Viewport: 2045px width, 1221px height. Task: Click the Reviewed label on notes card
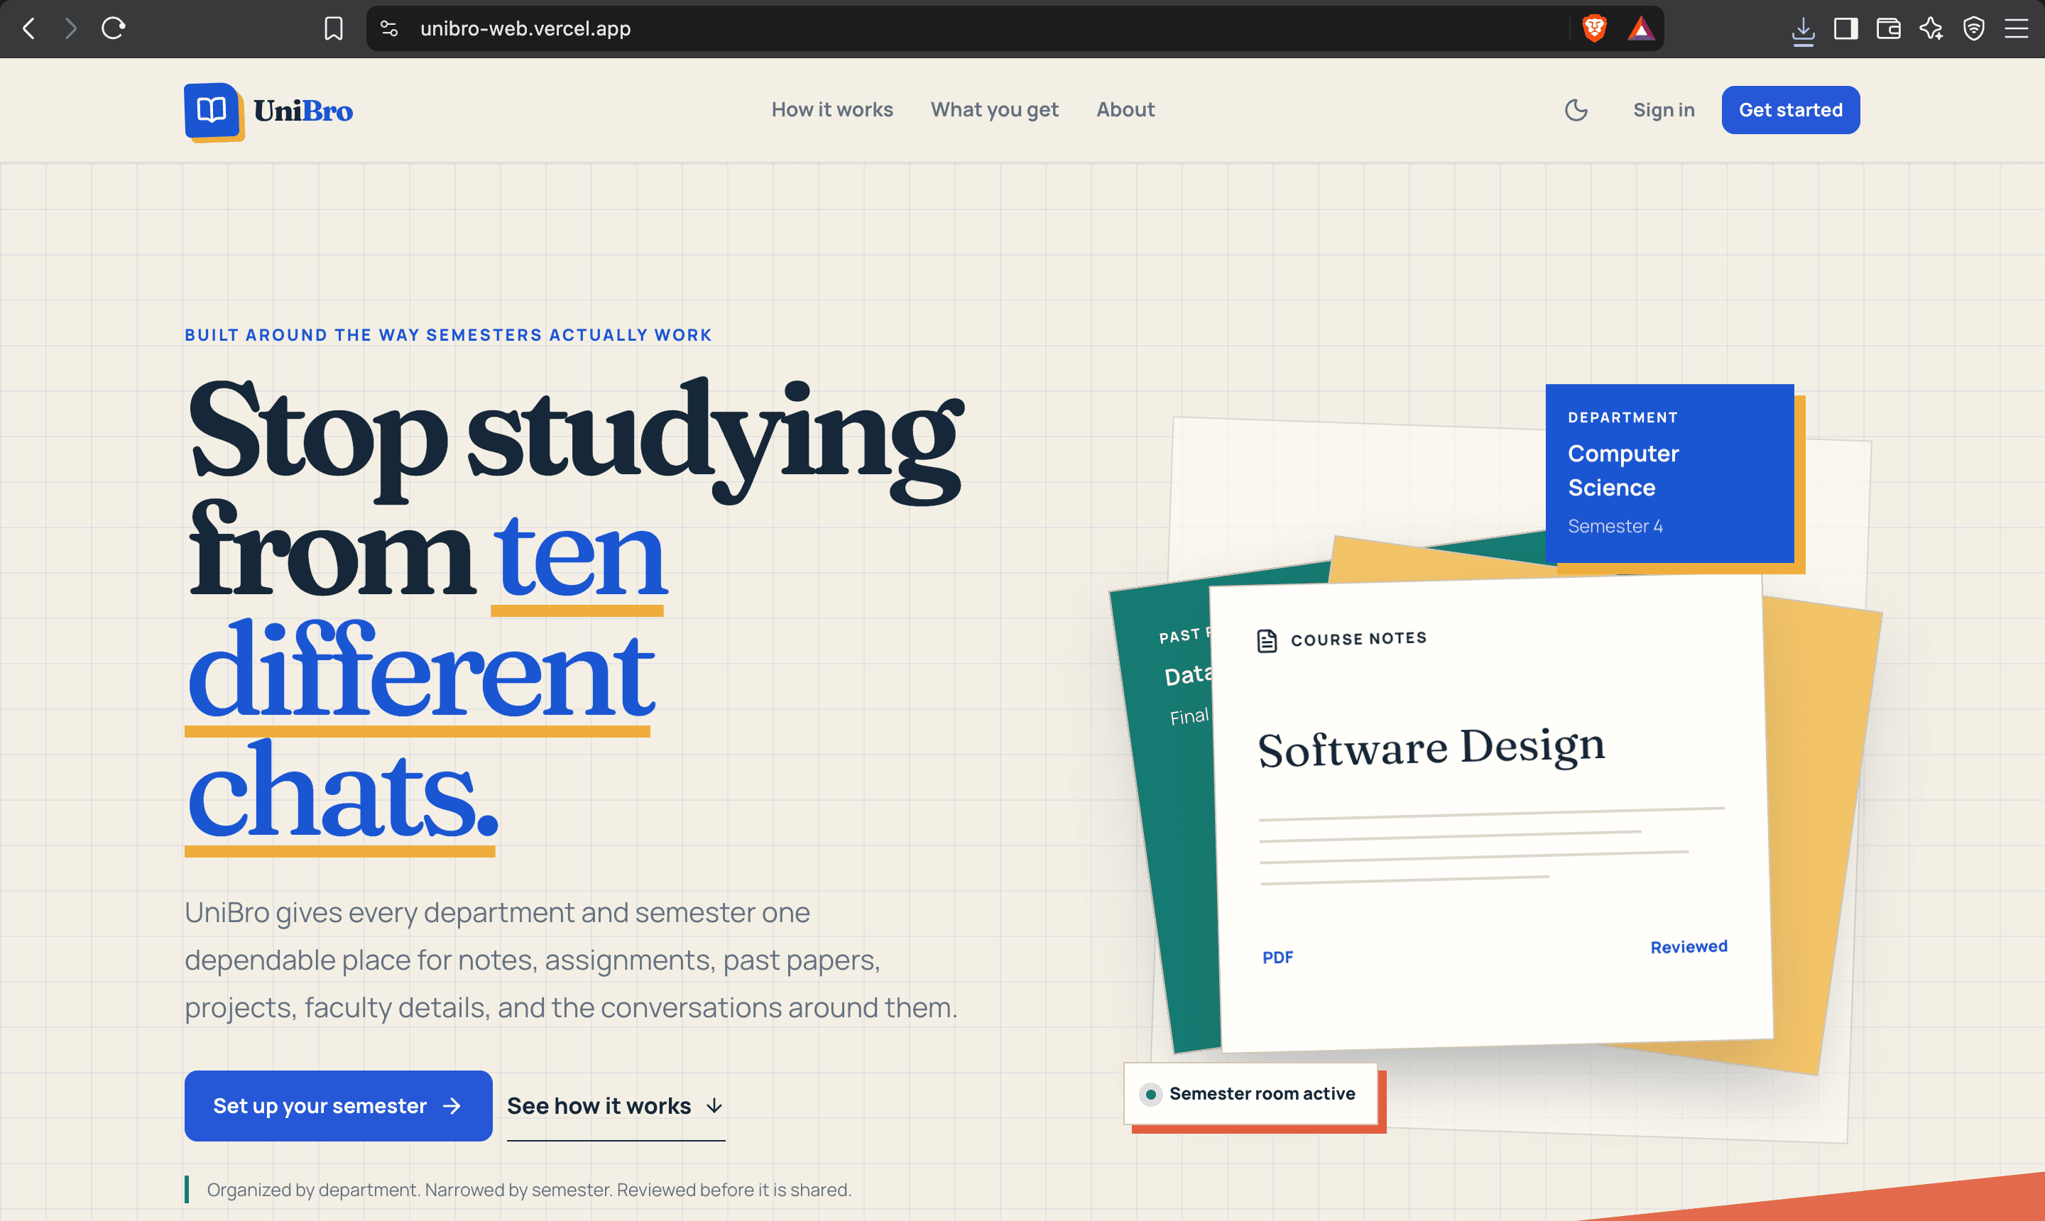1688,947
